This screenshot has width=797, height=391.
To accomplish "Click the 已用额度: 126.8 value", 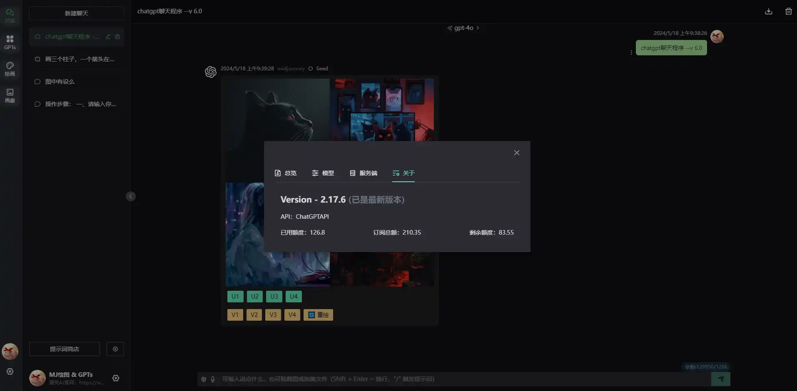I will pos(303,233).
